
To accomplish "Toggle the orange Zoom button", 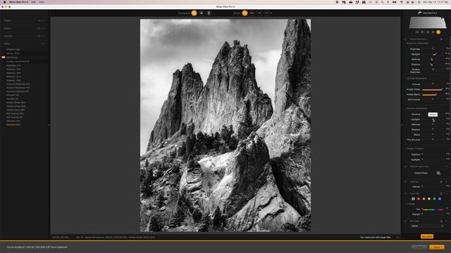I will coord(245,13).
